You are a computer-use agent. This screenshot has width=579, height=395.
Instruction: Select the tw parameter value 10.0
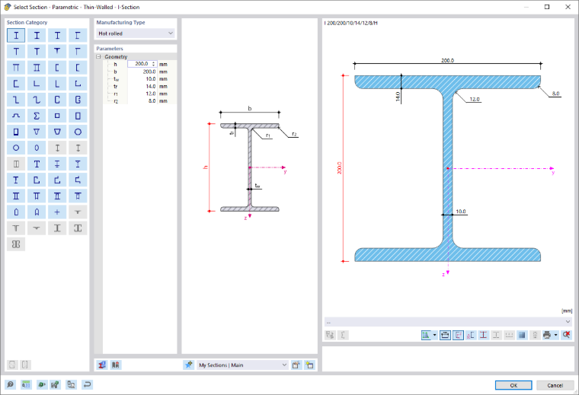[142, 79]
